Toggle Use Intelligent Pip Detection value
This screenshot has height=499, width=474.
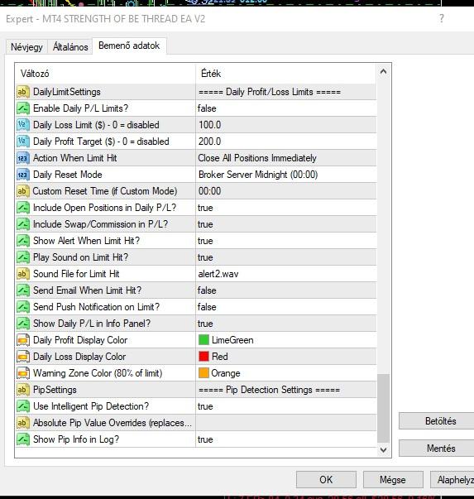(x=286, y=406)
